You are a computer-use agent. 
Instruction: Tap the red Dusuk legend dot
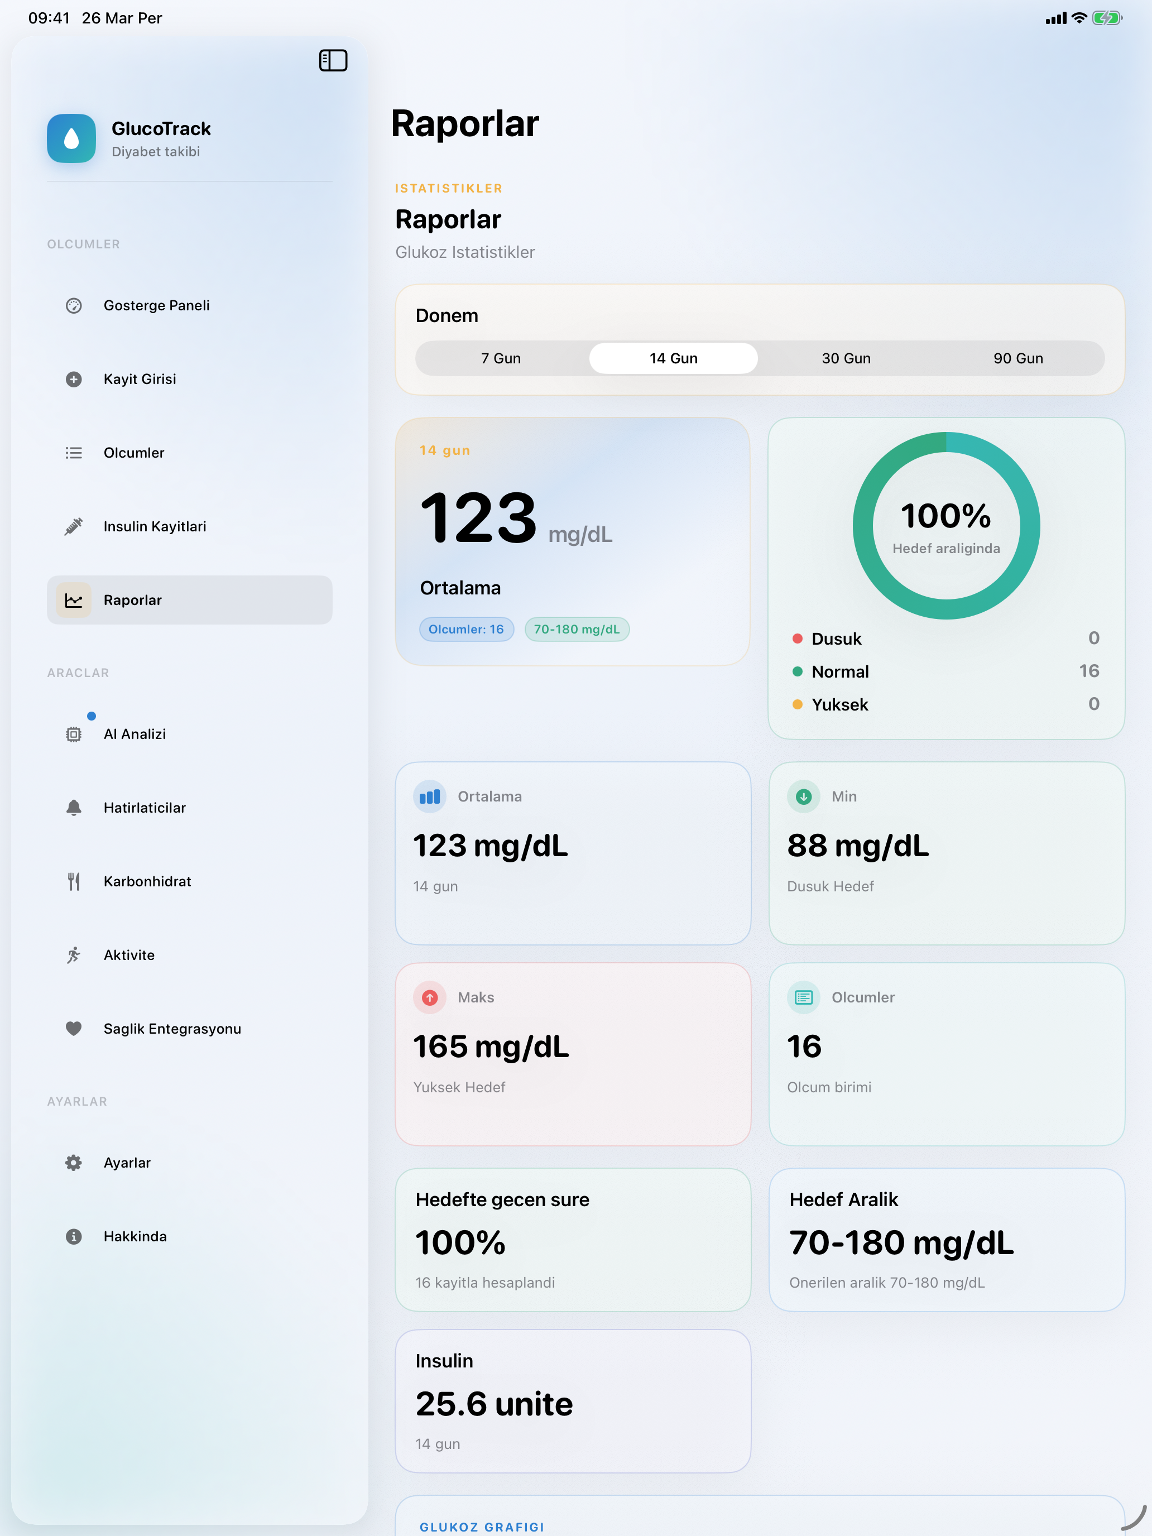click(x=797, y=638)
